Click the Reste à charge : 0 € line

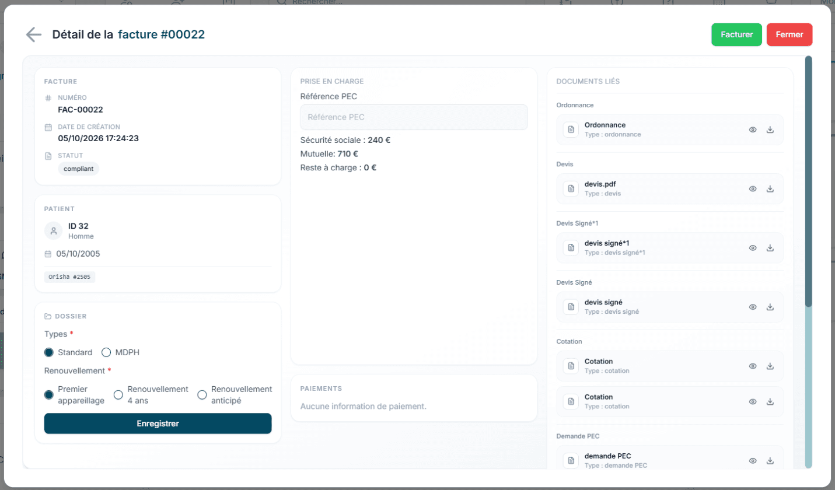tap(338, 167)
